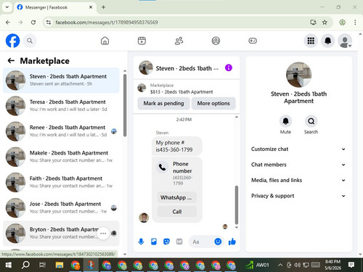Click Steven's avatar beside the contact card
This screenshot has width=363, height=272.
(144, 218)
